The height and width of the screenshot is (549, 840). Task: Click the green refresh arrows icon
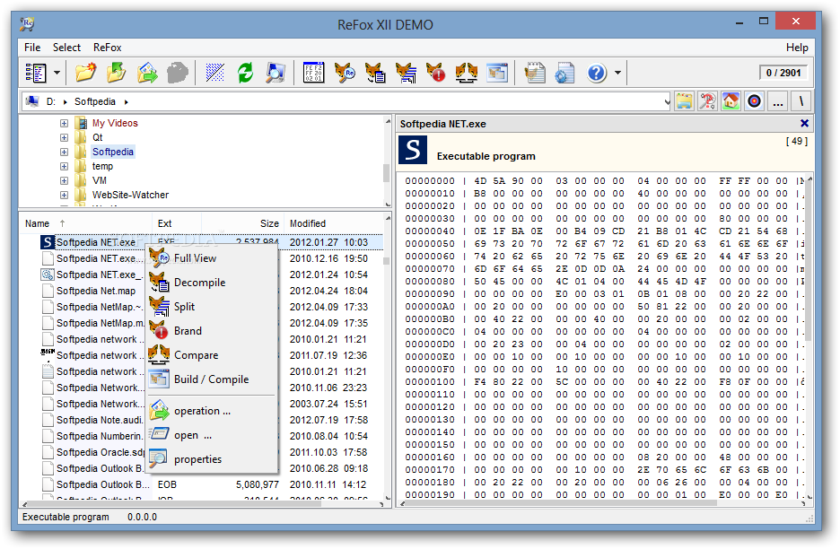[245, 73]
